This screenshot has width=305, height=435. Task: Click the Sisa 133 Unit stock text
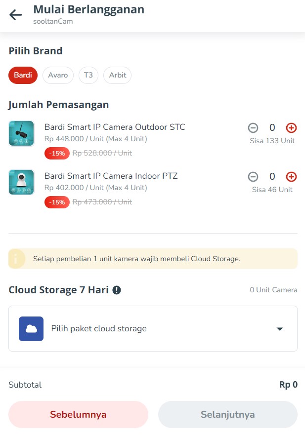pyautogui.click(x=272, y=141)
